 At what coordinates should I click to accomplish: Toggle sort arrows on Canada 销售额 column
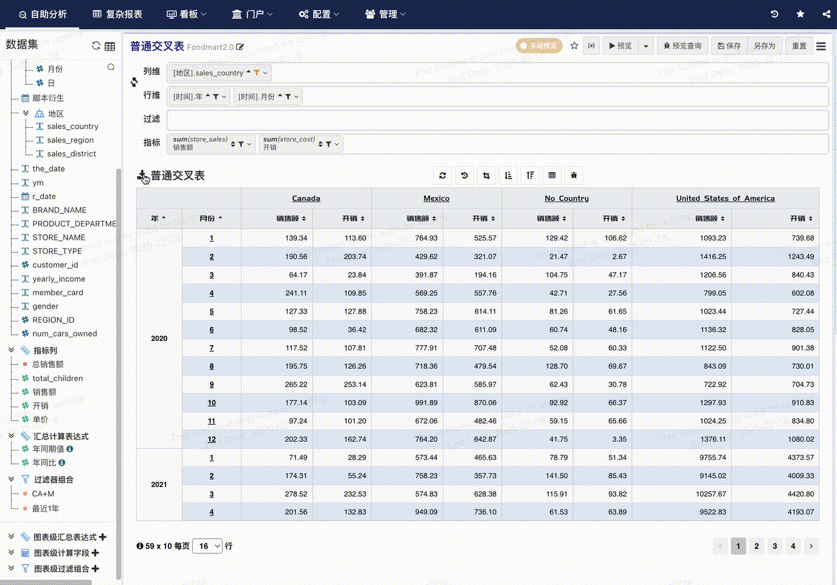(x=304, y=219)
